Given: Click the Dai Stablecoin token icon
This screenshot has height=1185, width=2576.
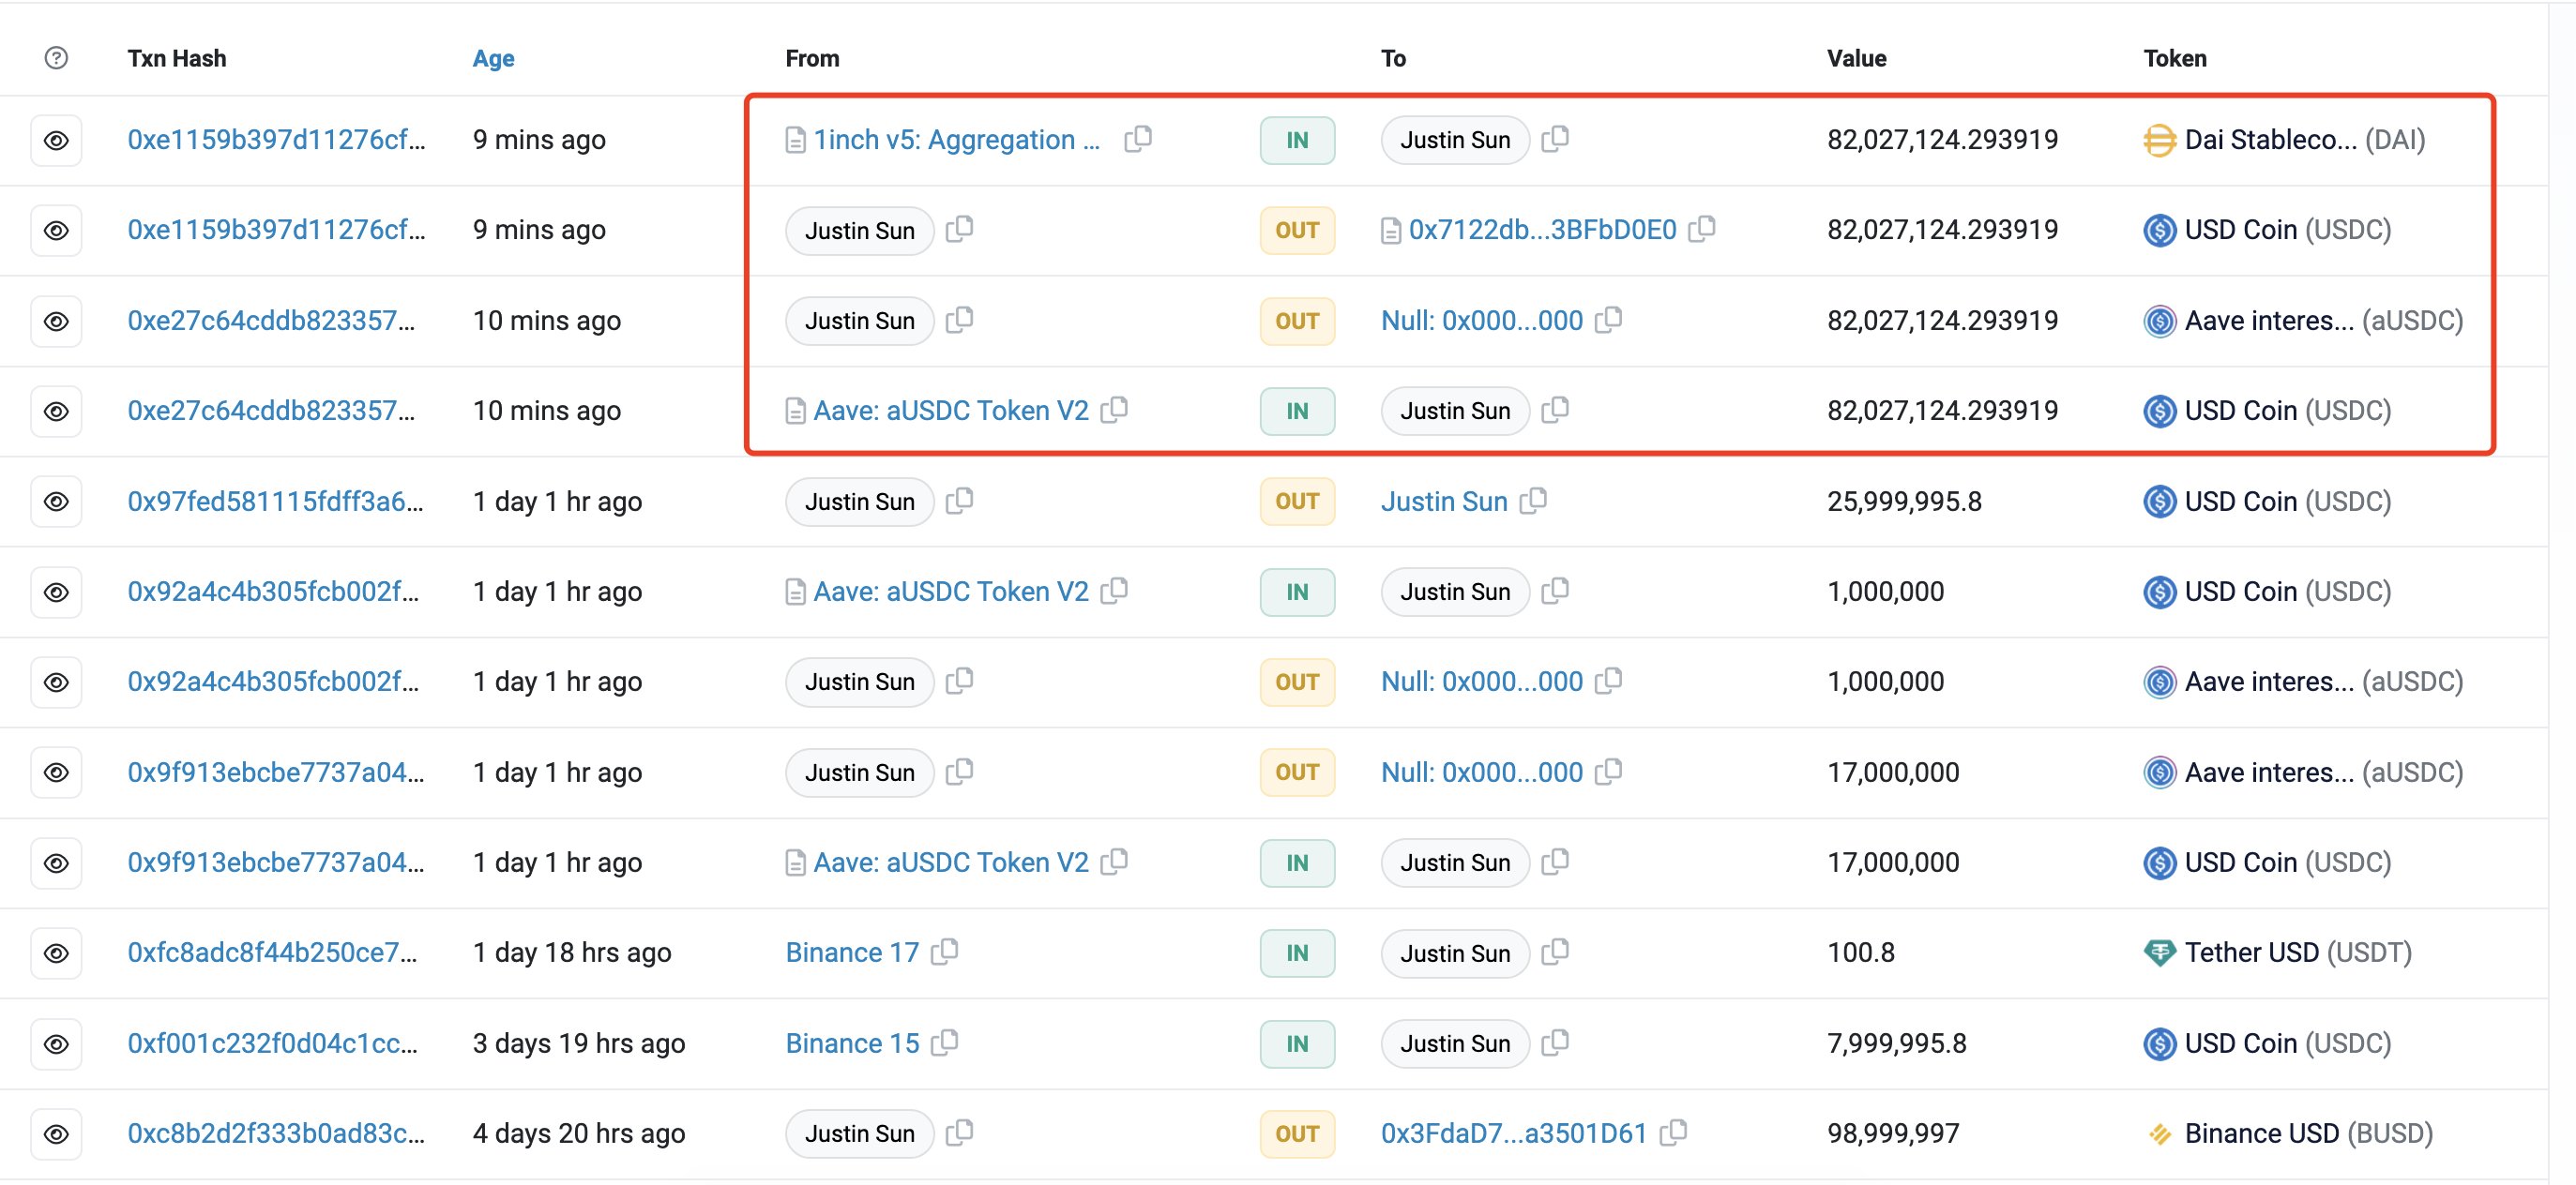Looking at the screenshot, I should tap(2159, 140).
